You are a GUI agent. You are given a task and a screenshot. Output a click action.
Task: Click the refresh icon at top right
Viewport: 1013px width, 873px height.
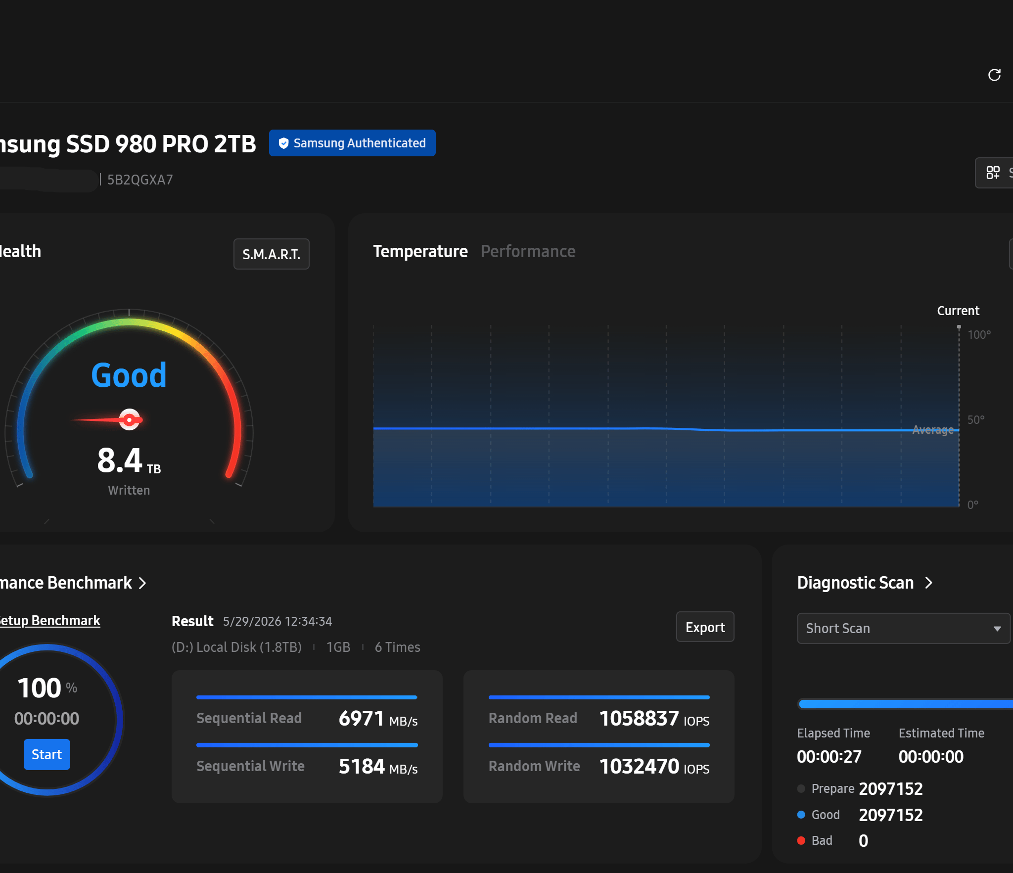point(994,75)
